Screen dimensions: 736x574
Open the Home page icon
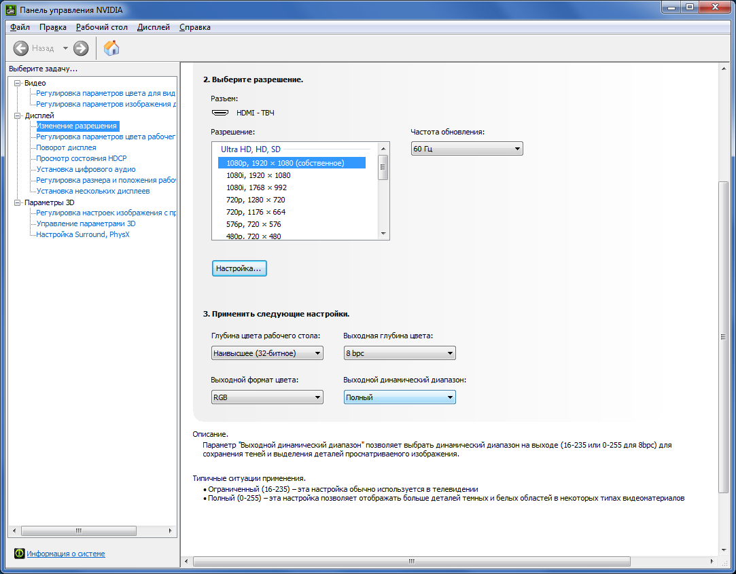pos(111,48)
